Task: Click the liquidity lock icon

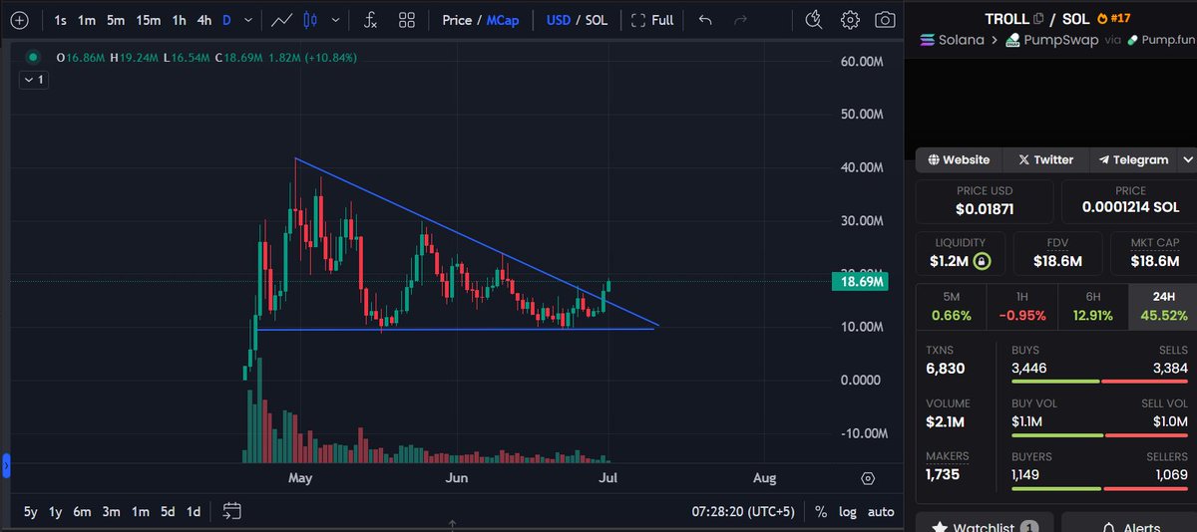Action: 982,261
